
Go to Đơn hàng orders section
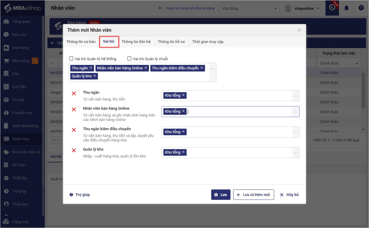pos(20,48)
